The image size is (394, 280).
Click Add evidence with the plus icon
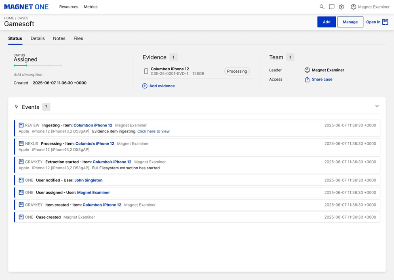pos(159,86)
